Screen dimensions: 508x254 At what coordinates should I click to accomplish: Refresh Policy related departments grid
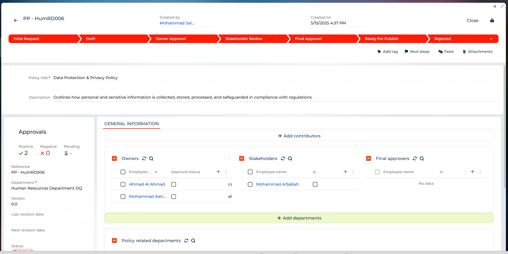tap(186, 241)
